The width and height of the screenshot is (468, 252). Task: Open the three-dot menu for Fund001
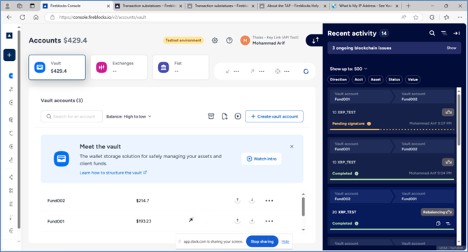[269, 221]
